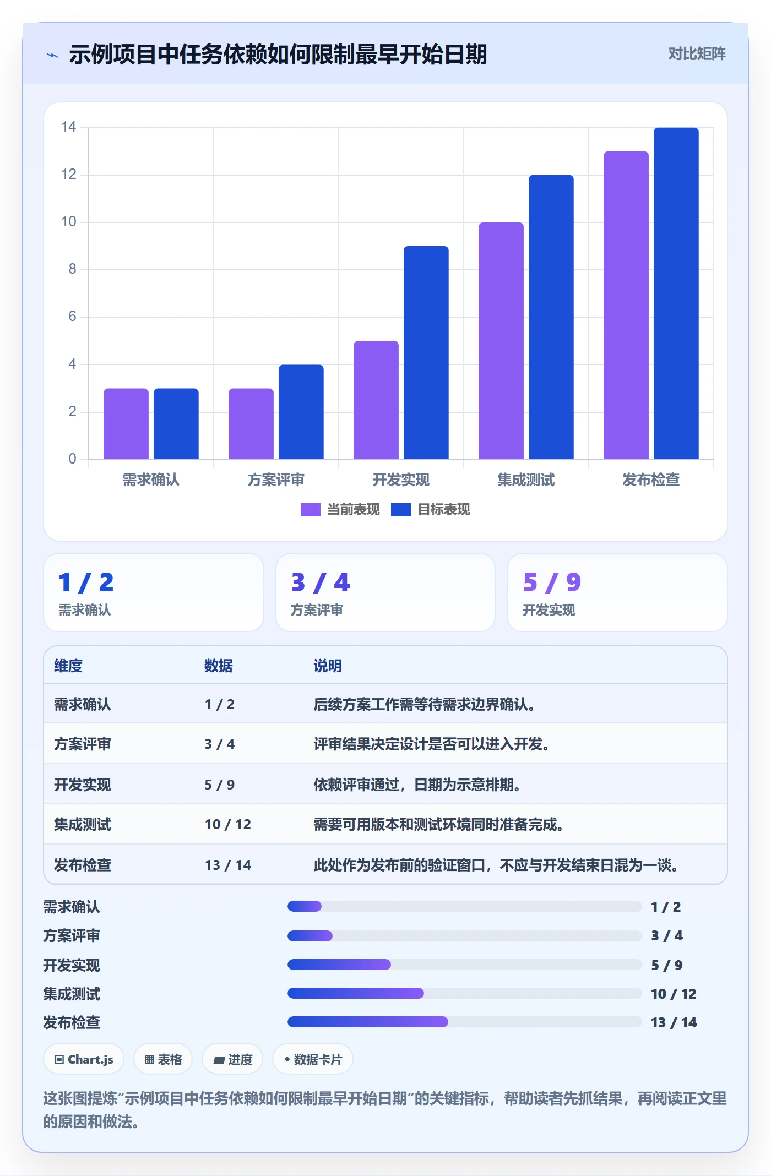Click the 数据 column header
Viewport: 771px width, 1176px height.
point(219,666)
